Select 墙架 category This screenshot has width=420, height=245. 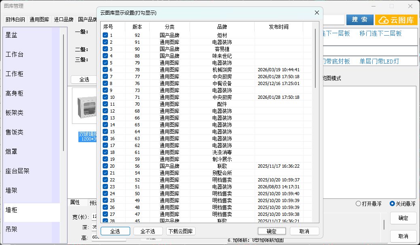32,190
